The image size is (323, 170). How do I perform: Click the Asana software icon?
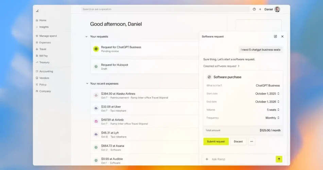pyautogui.click(x=96, y=147)
